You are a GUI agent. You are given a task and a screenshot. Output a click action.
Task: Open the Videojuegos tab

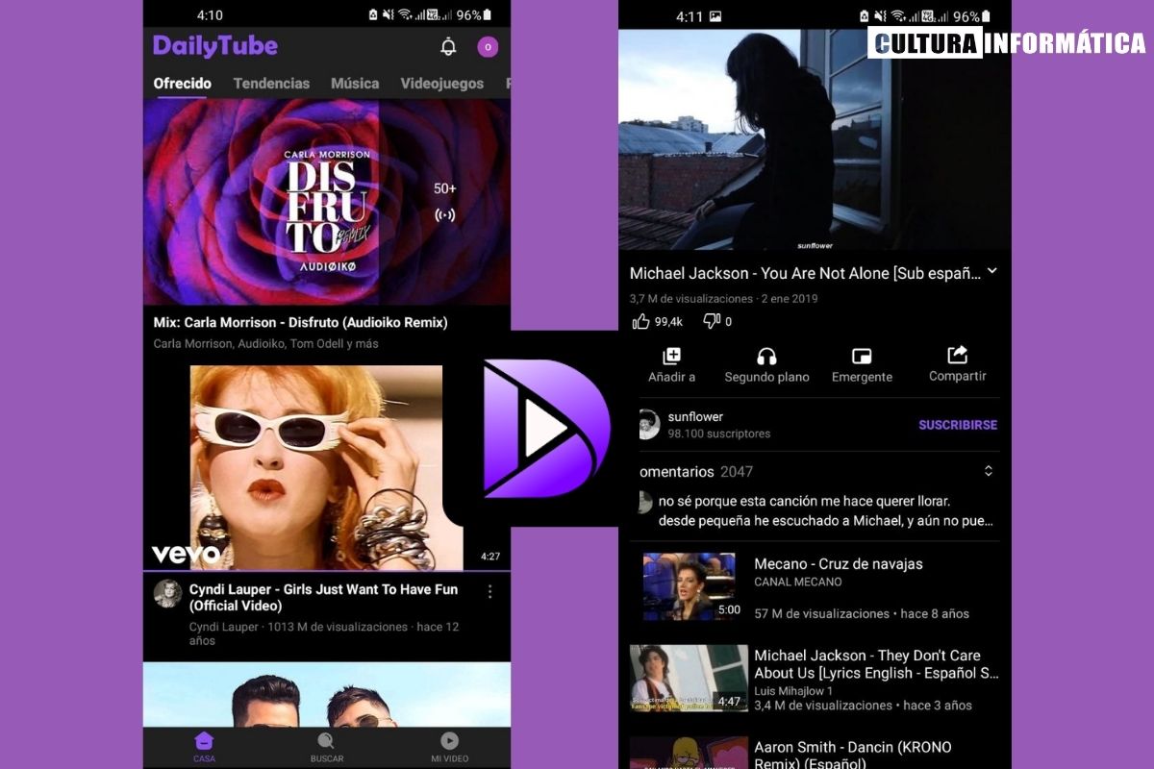[x=442, y=84]
